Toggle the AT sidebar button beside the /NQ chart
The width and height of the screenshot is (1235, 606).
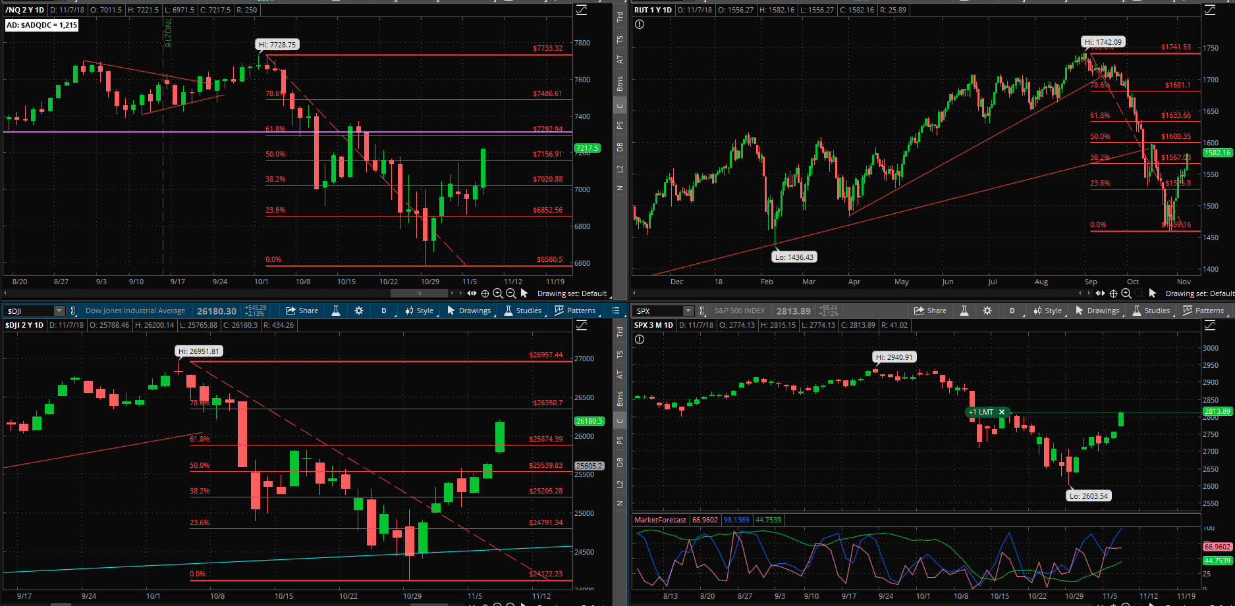tap(620, 60)
